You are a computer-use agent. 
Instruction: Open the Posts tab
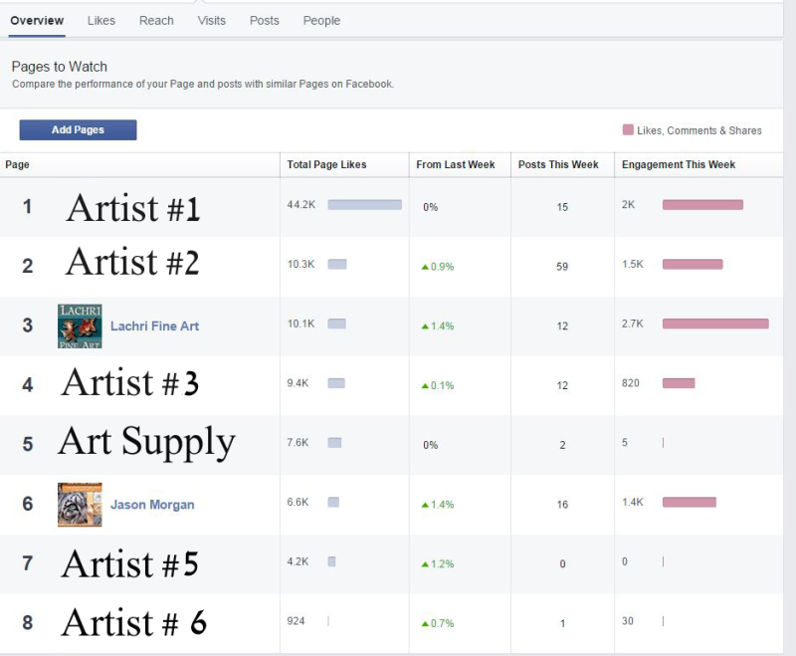265,21
